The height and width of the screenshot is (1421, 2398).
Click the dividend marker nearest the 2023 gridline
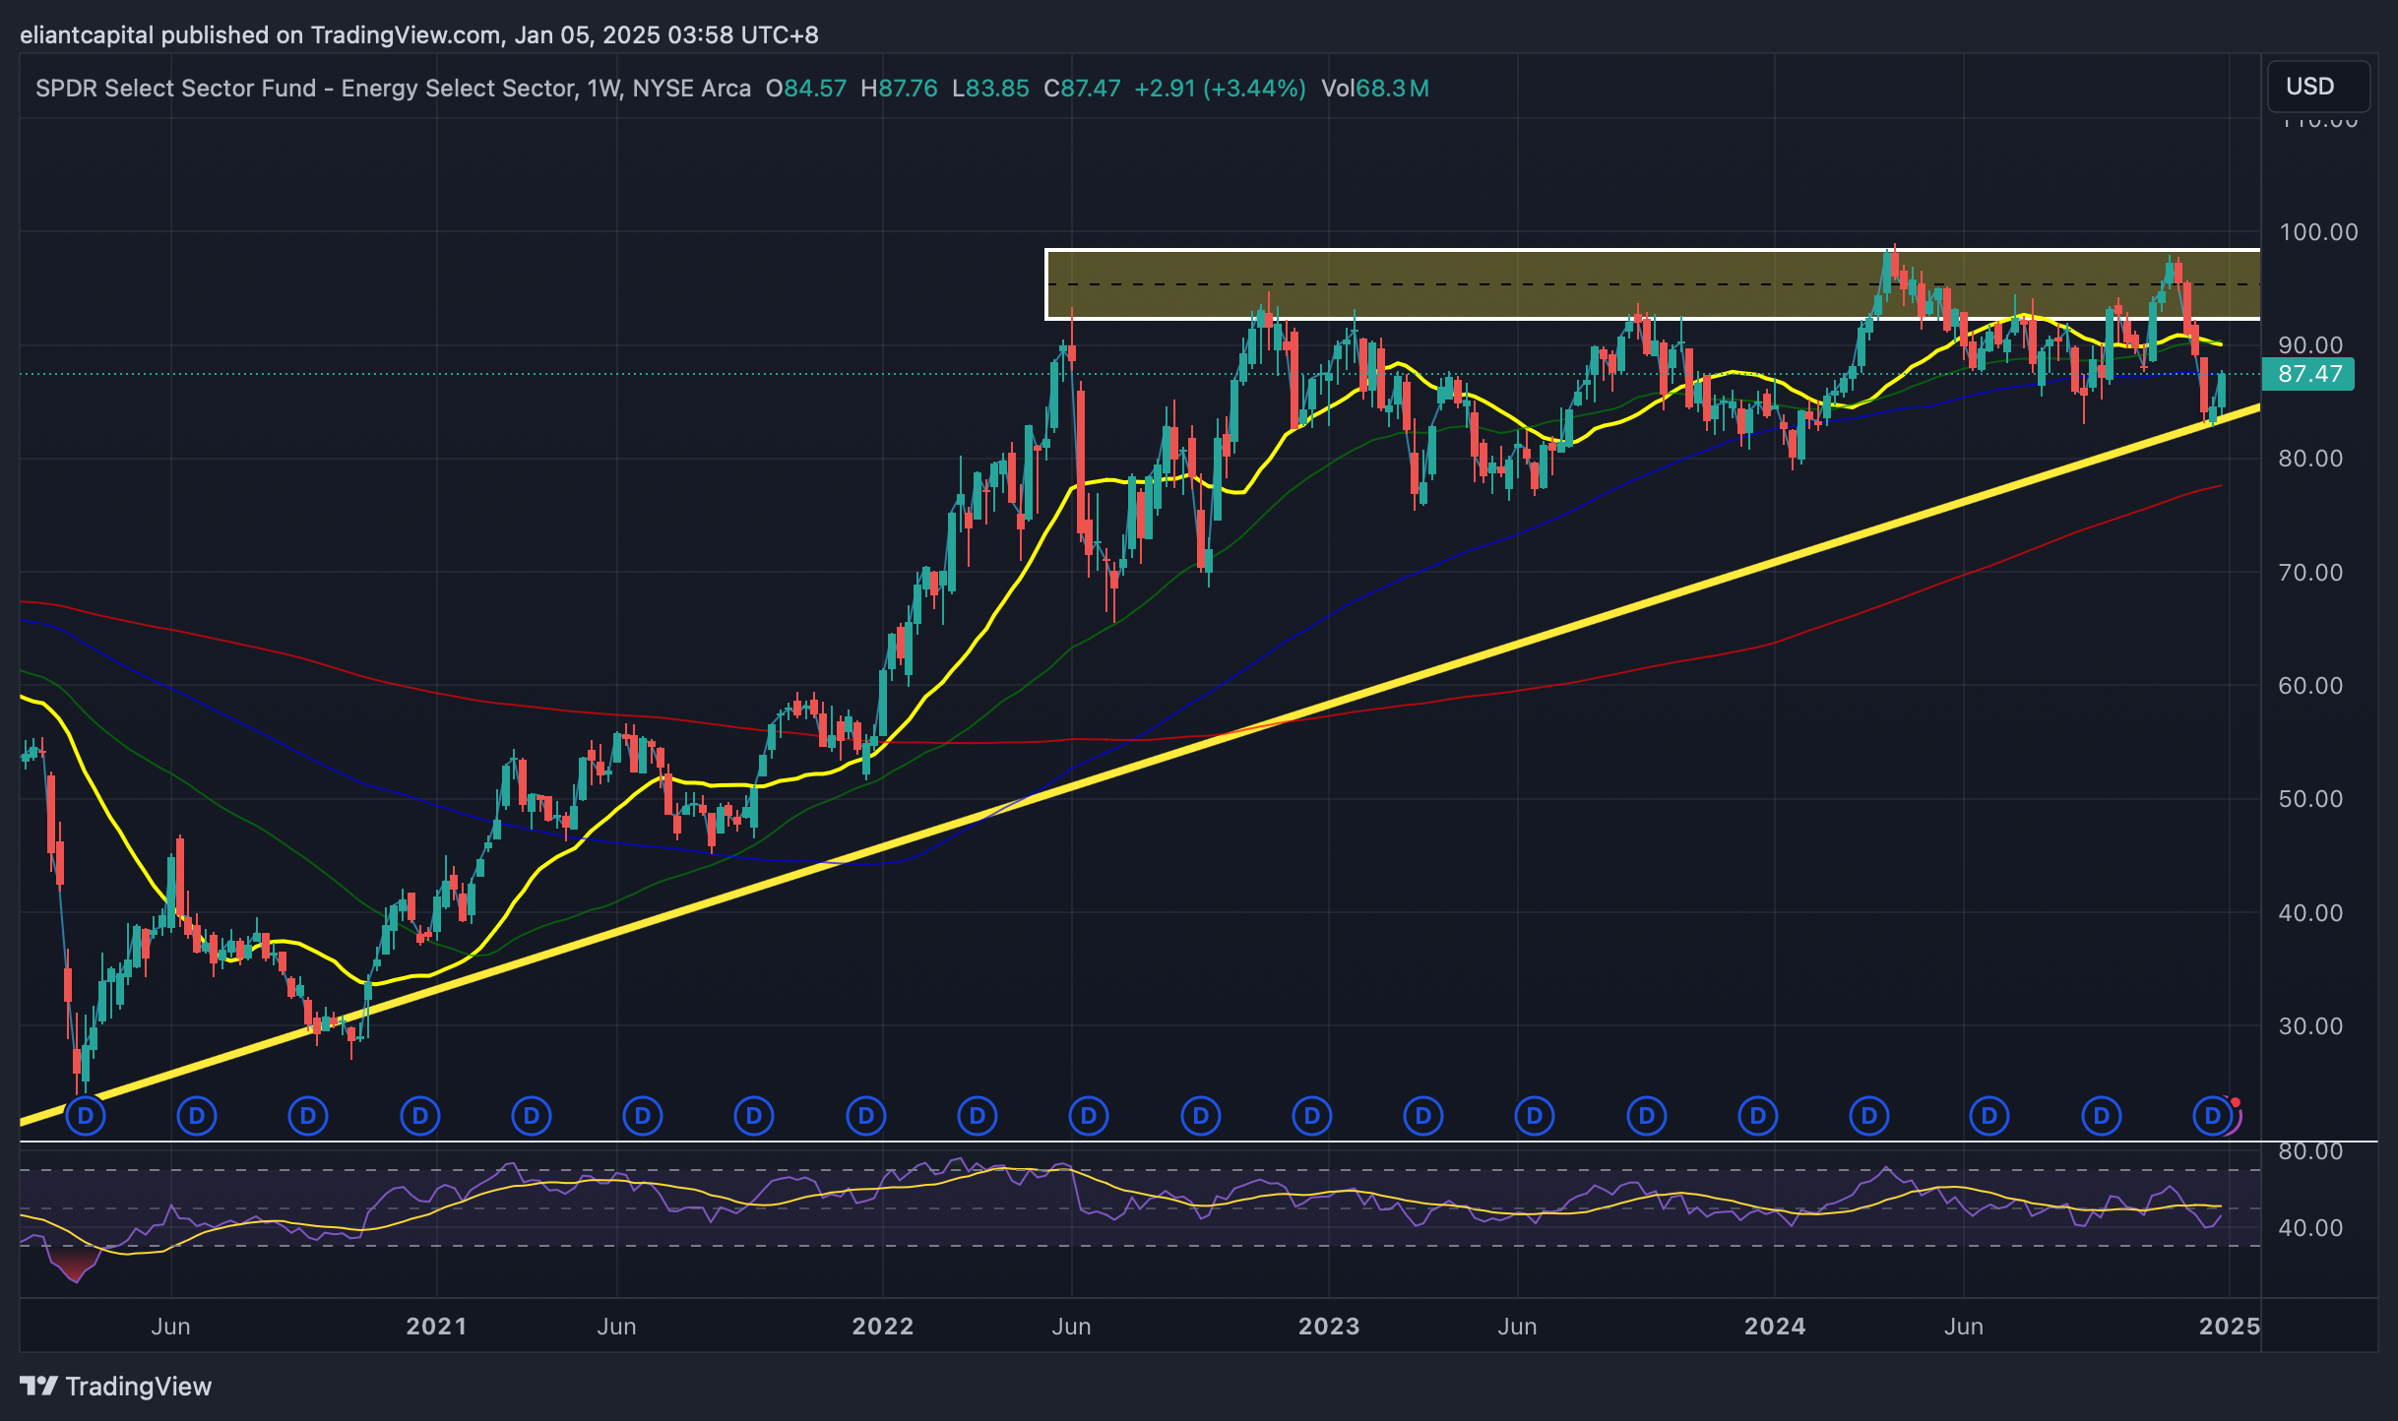coord(1312,1116)
